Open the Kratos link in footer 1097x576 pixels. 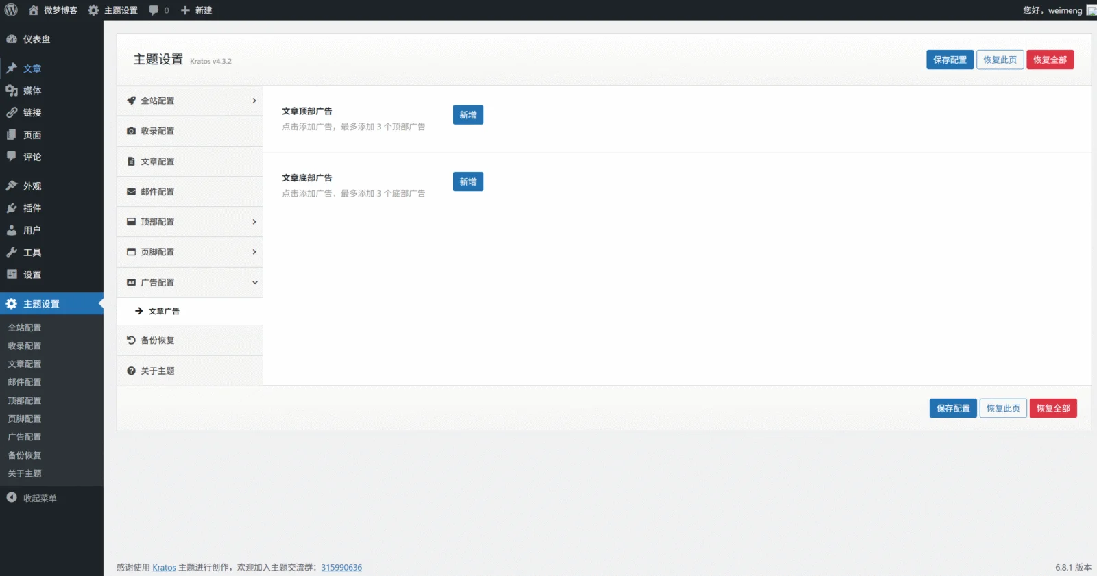(x=164, y=567)
